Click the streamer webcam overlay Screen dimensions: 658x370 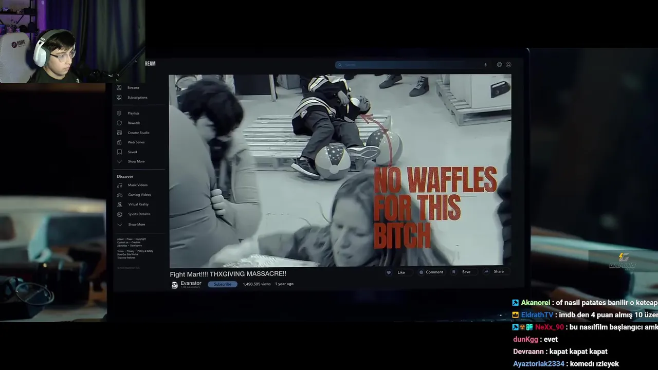point(72,41)
